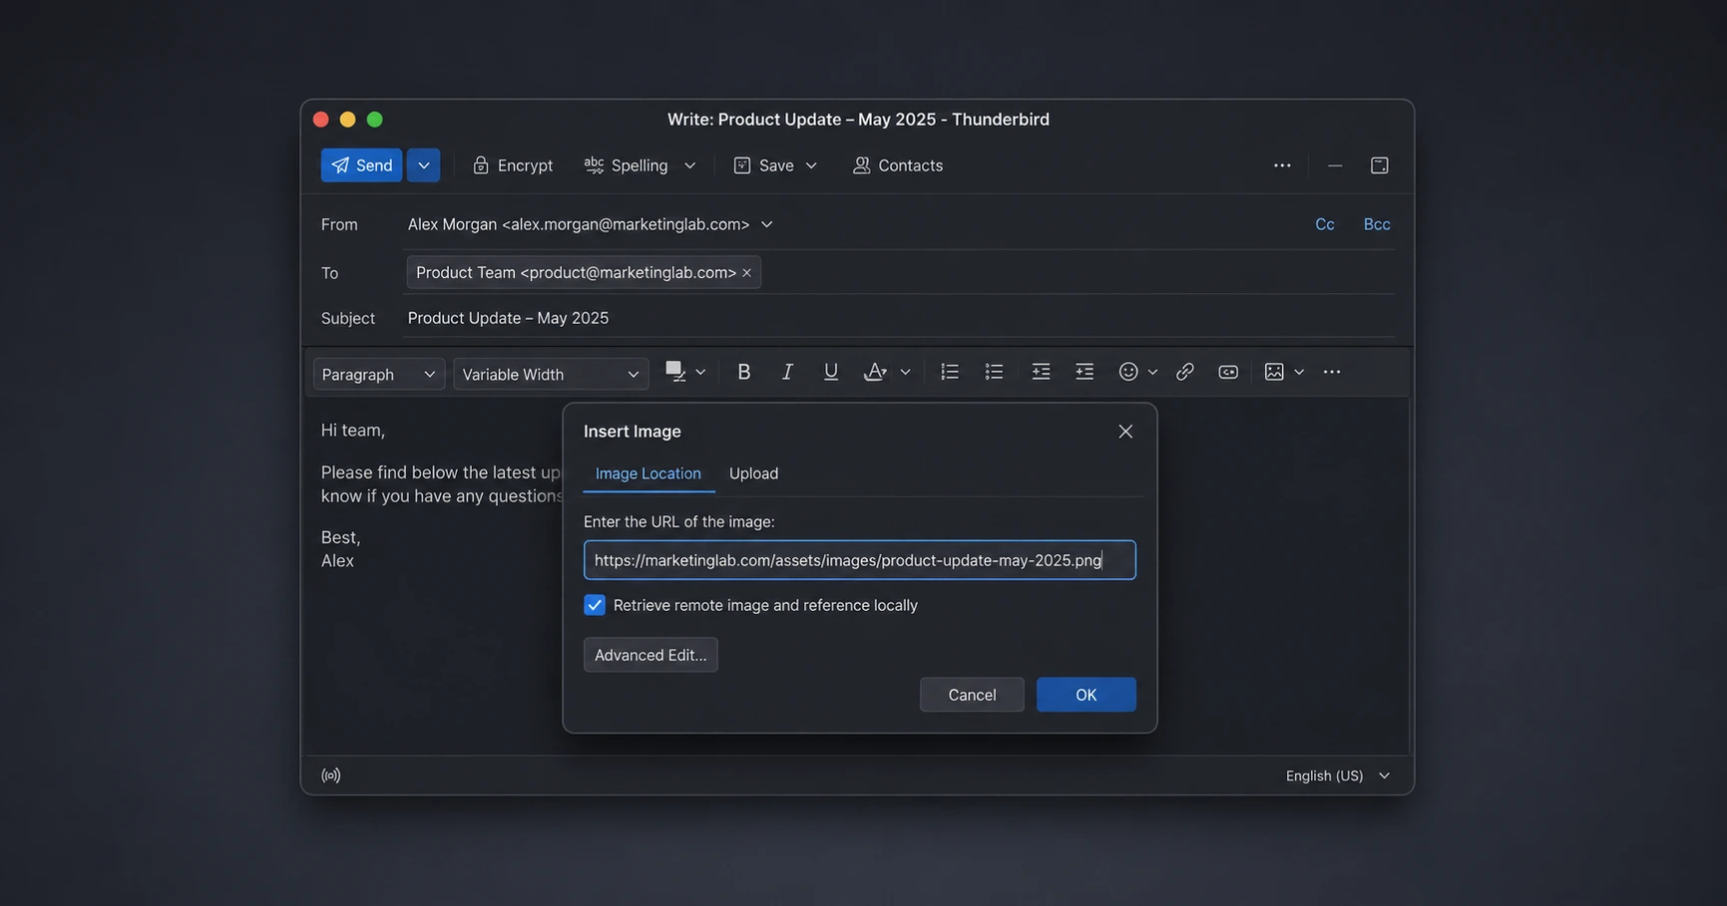Insert a hyperlink with the link icon
Image resolution: width=1727 pixels, height=906 pixels.
pos(1184,372)
